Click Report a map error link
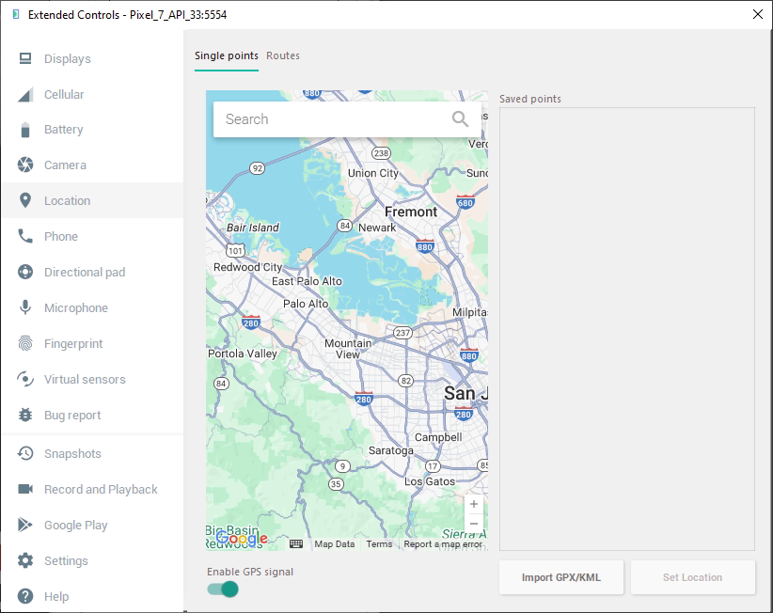The height and width of the screenshot is (613, 773). click(x=442, y=544)
